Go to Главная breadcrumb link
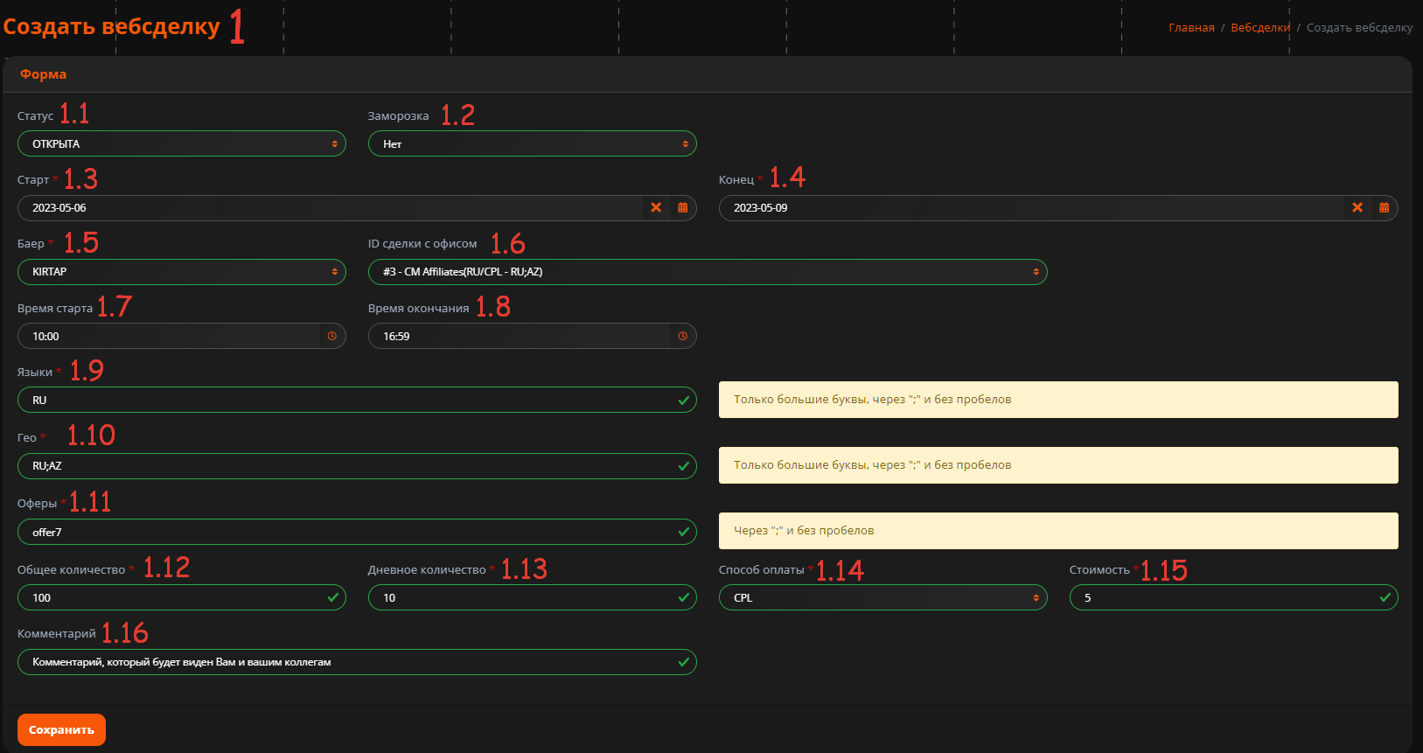This screenshot has height=753, width=1423. (1191, 28)
